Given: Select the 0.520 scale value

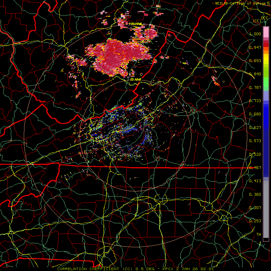Looking at the screenshot, I should pyautogui.click(x=255, y=154).
